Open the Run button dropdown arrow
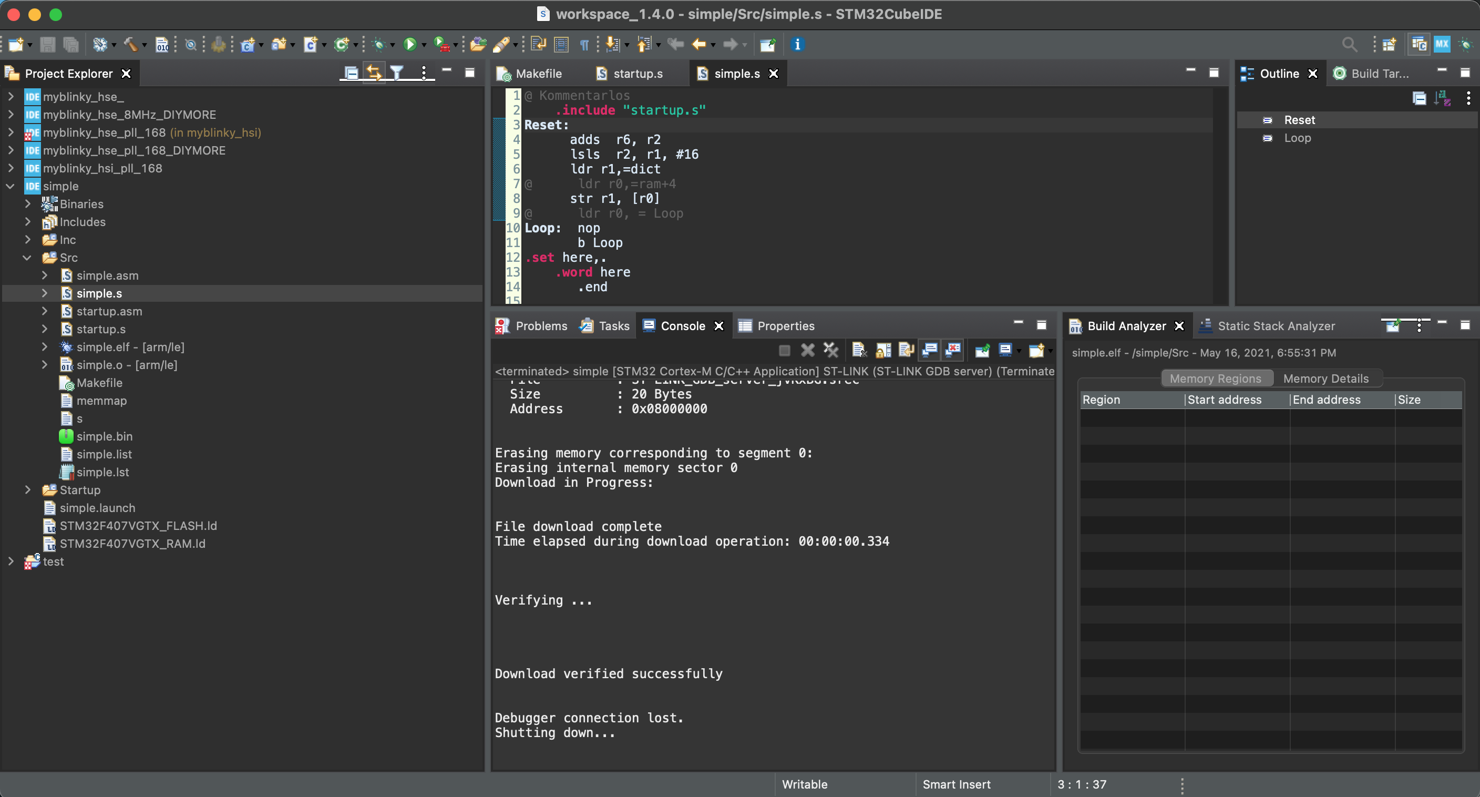This screenshot has height=797, width=1480. click(424, 45)
